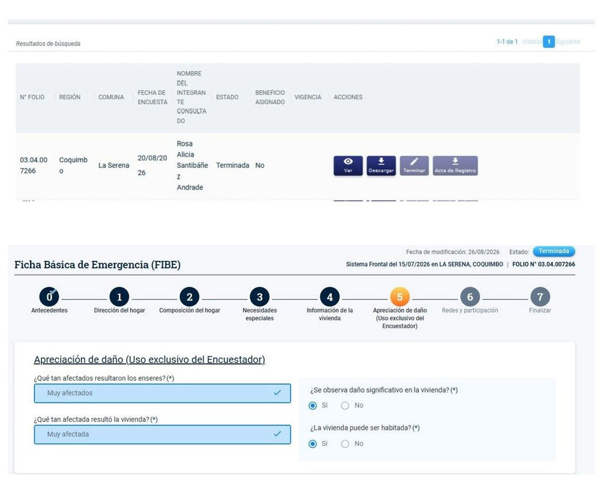Click the BENEFICIO ASIGNADO column header

pyautogui.click(x=270, y=97)
